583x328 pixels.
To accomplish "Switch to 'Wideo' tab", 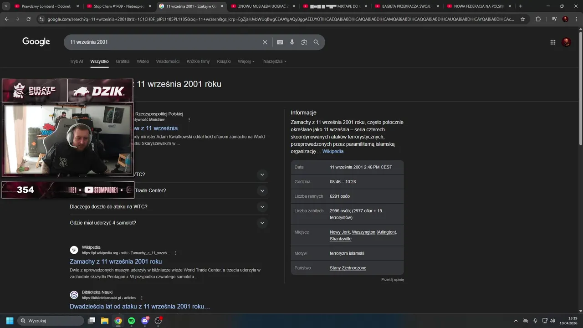I will point(143,61).
